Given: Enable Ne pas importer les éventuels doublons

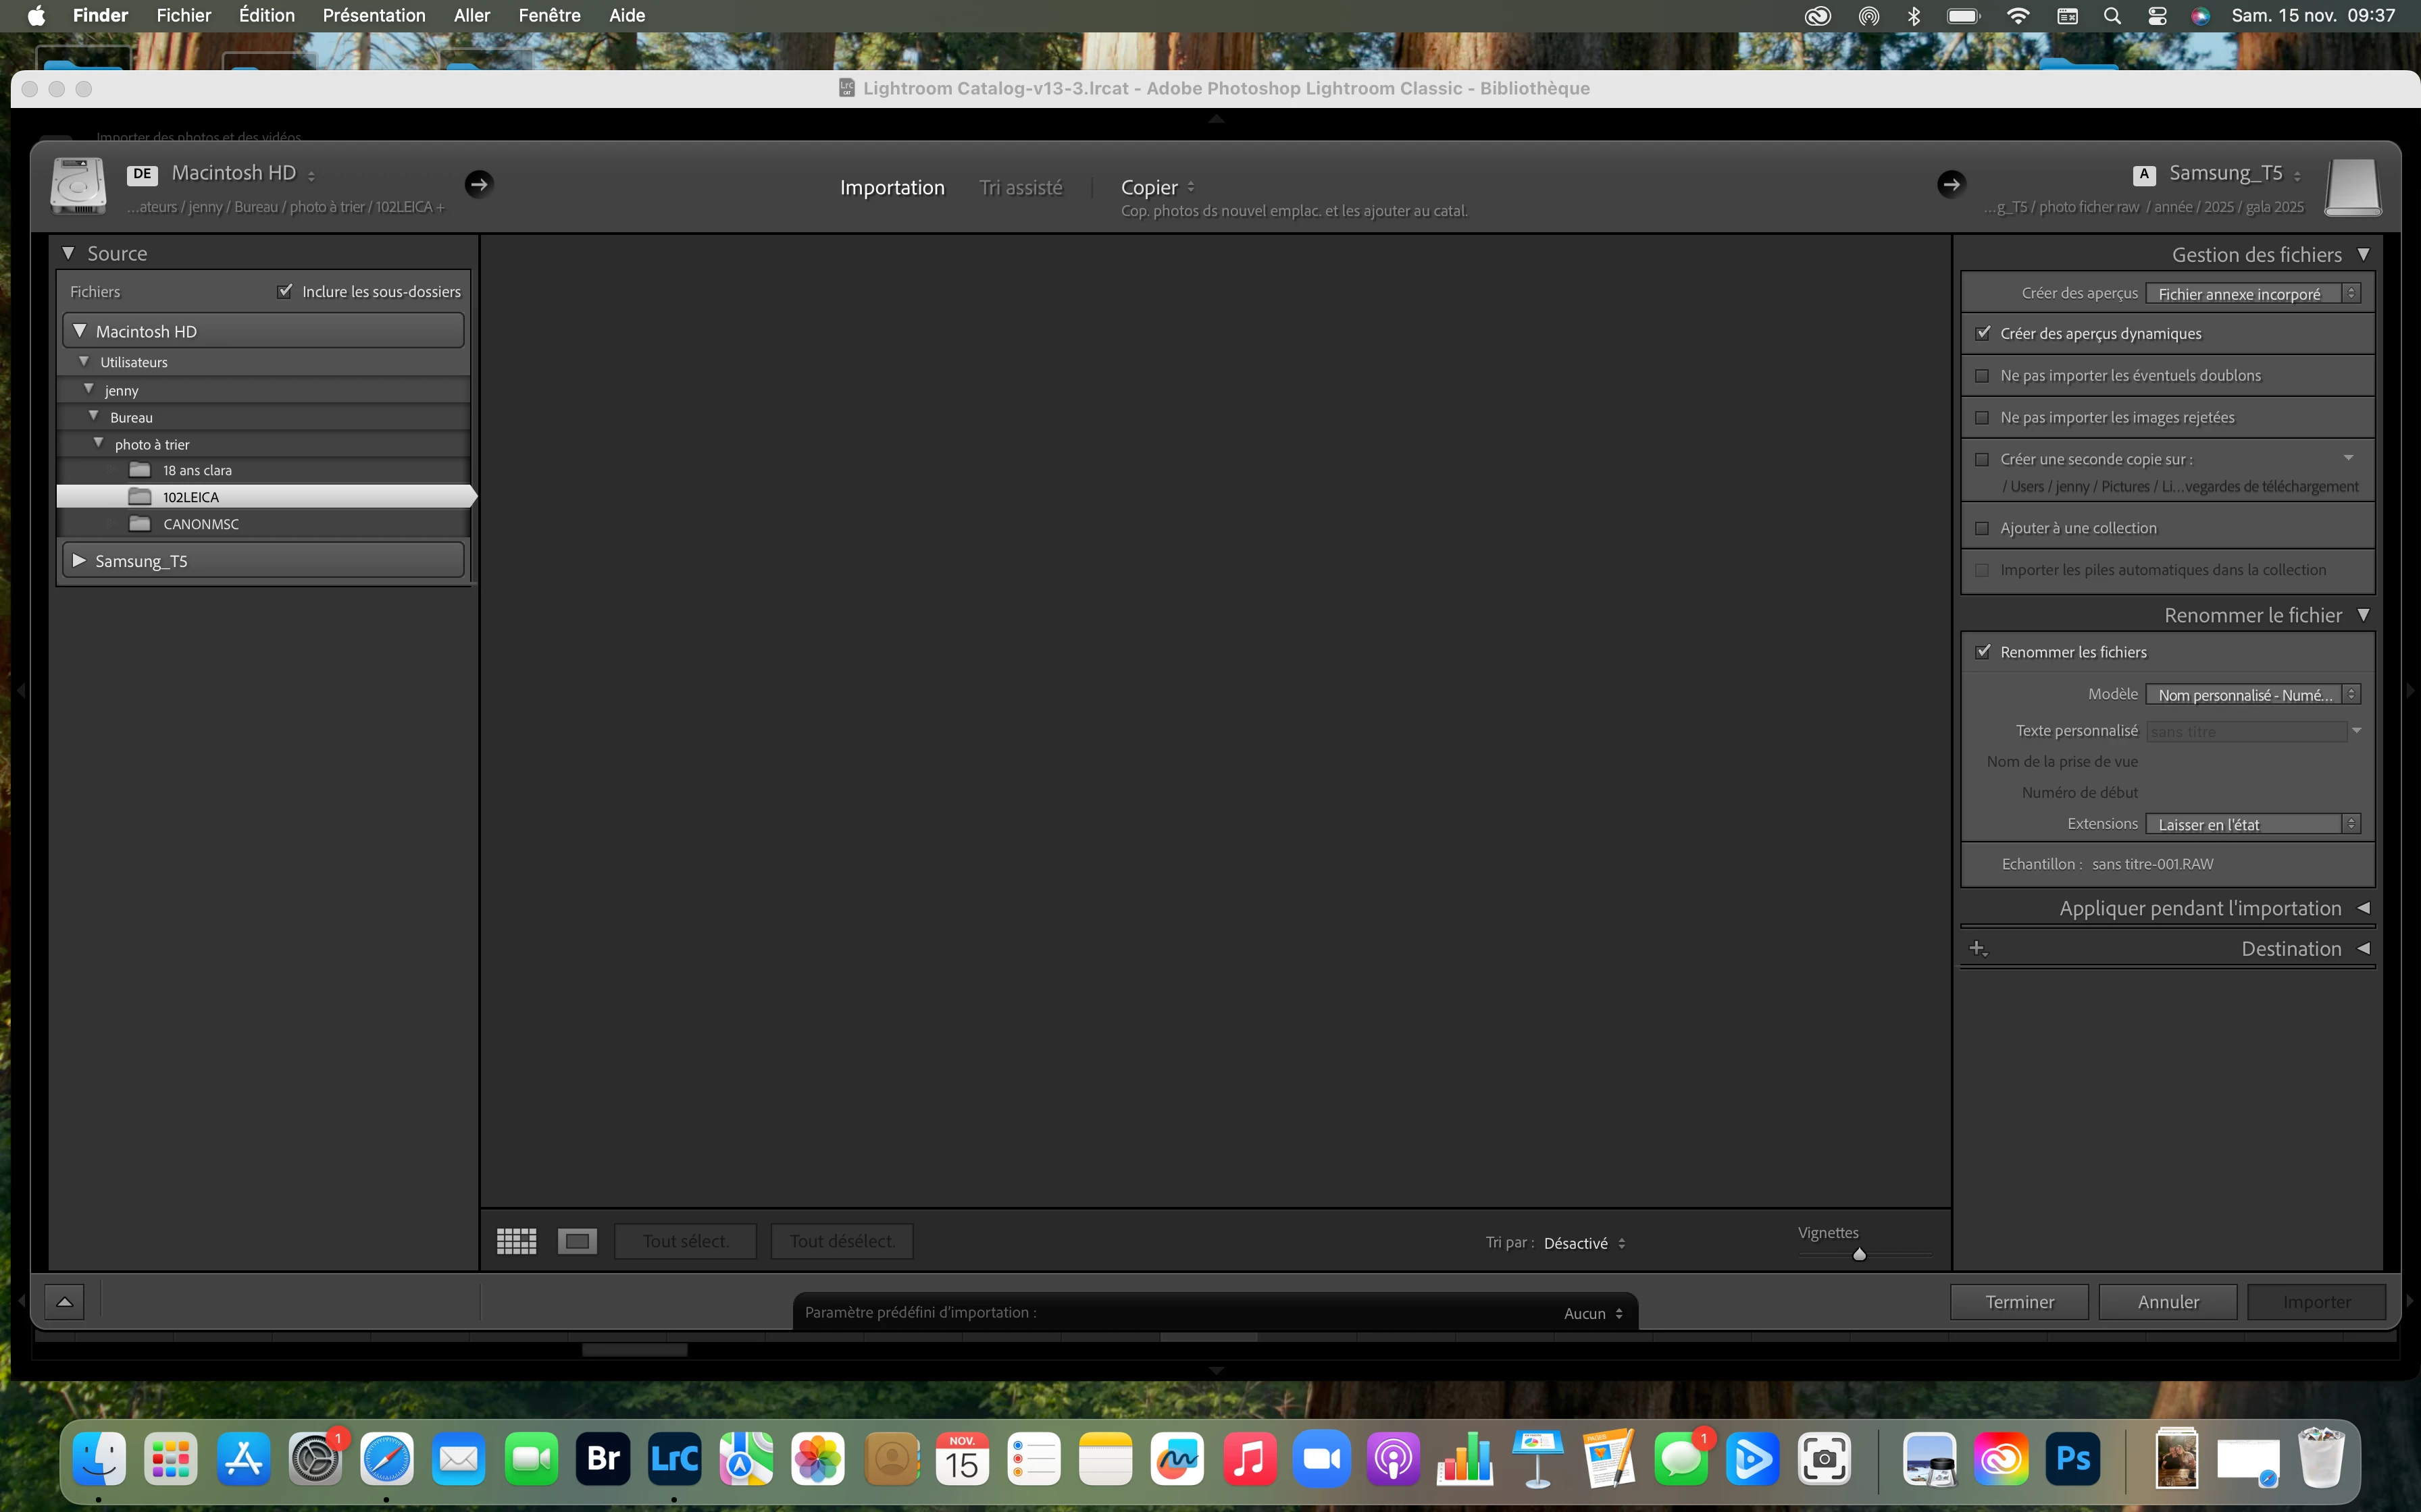Looking at the screenshot, I should (1982, 376).
